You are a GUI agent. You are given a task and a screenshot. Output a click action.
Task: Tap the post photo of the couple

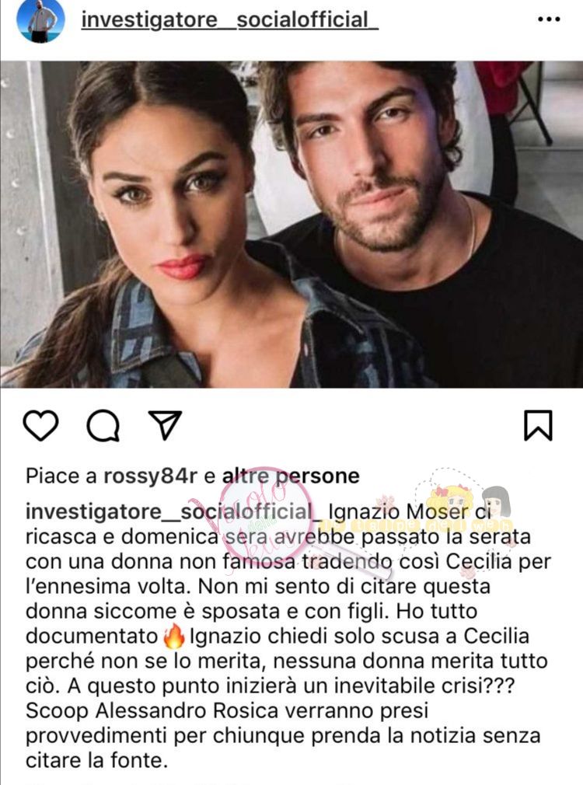coord(291,225)
